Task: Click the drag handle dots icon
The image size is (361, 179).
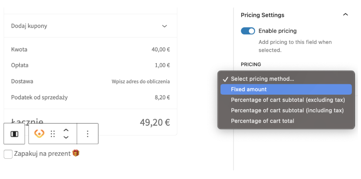Action: click(x=53, y=134)
